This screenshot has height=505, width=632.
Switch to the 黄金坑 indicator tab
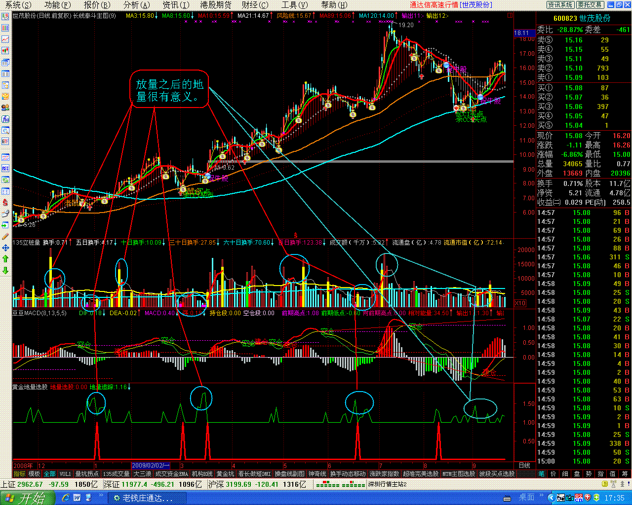225,474
